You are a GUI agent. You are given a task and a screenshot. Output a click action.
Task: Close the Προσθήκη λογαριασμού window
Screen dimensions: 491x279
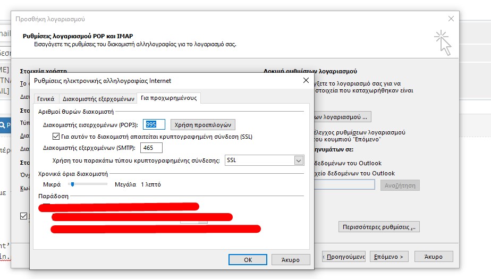pyautogui.click(x=451, y=19)
